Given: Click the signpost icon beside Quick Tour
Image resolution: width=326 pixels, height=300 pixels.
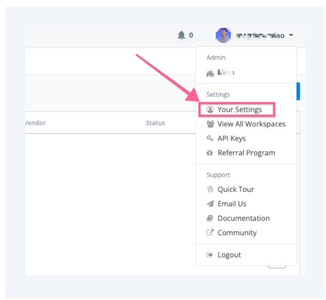Looking at the screenshot, I should [210, 189].
